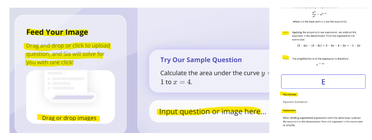Open the Try Our Sample Question heading
Image resolution: width=372 pixels, height=140 pixels.
tap(201, 60)
